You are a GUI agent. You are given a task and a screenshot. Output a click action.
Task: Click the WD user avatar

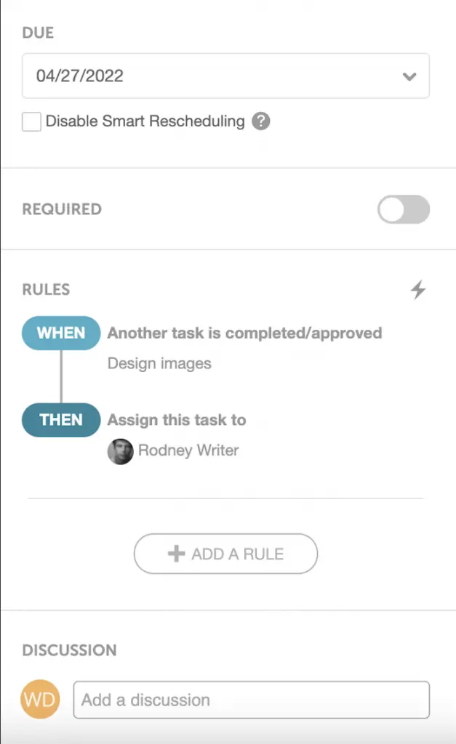pos(41,700)
